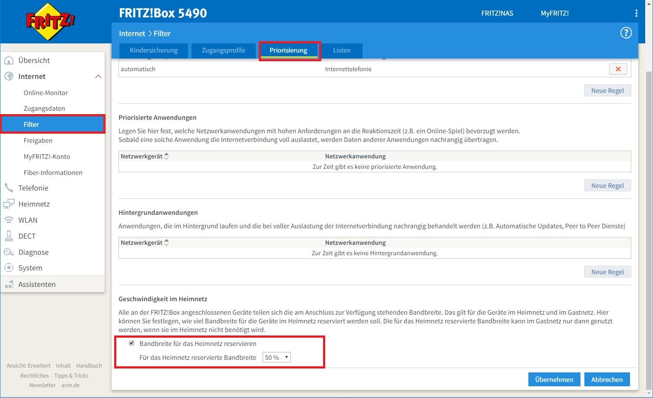Screen dimensions: 653x398
Task: Open the Diagnose menu
Action: (x=33, y=252)
